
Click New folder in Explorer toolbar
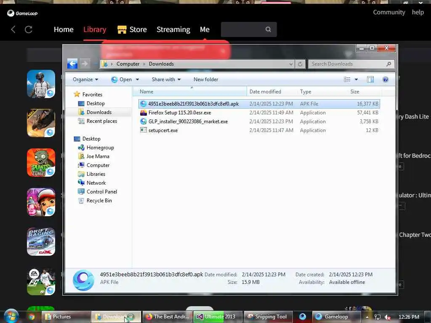pos(205,79)
